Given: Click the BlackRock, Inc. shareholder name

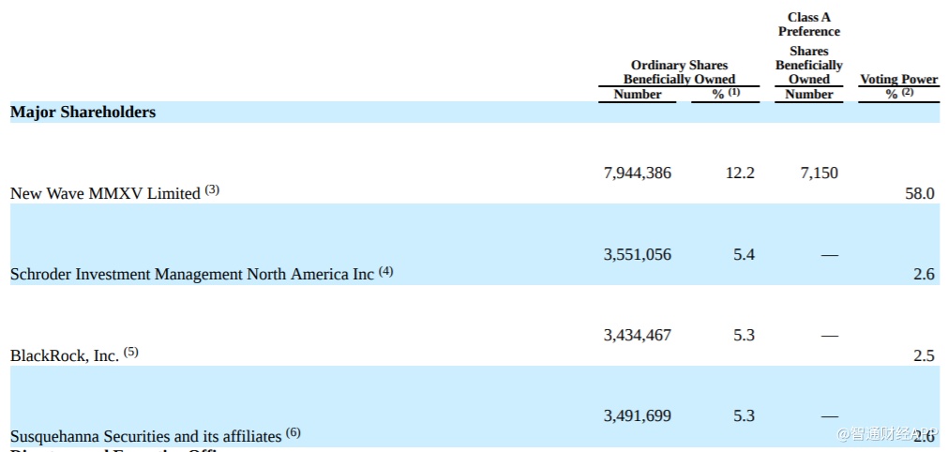Looking at the screenshot, I should click(65, 356).
